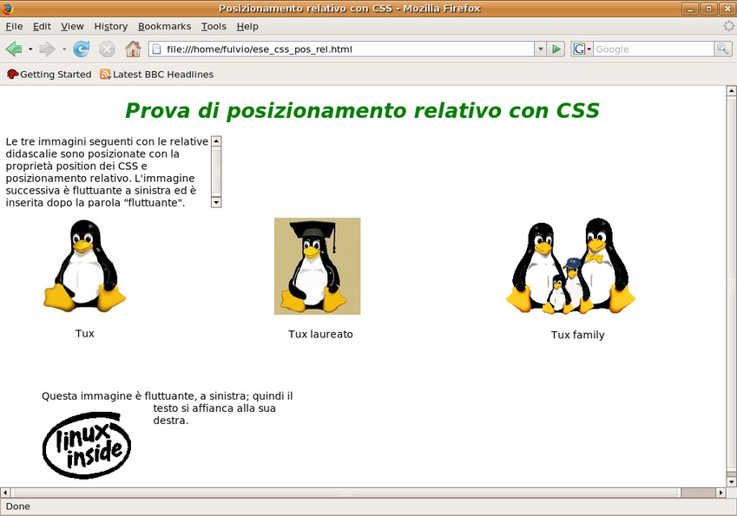Open the search engine selector dropdown

tap(582, 49)
